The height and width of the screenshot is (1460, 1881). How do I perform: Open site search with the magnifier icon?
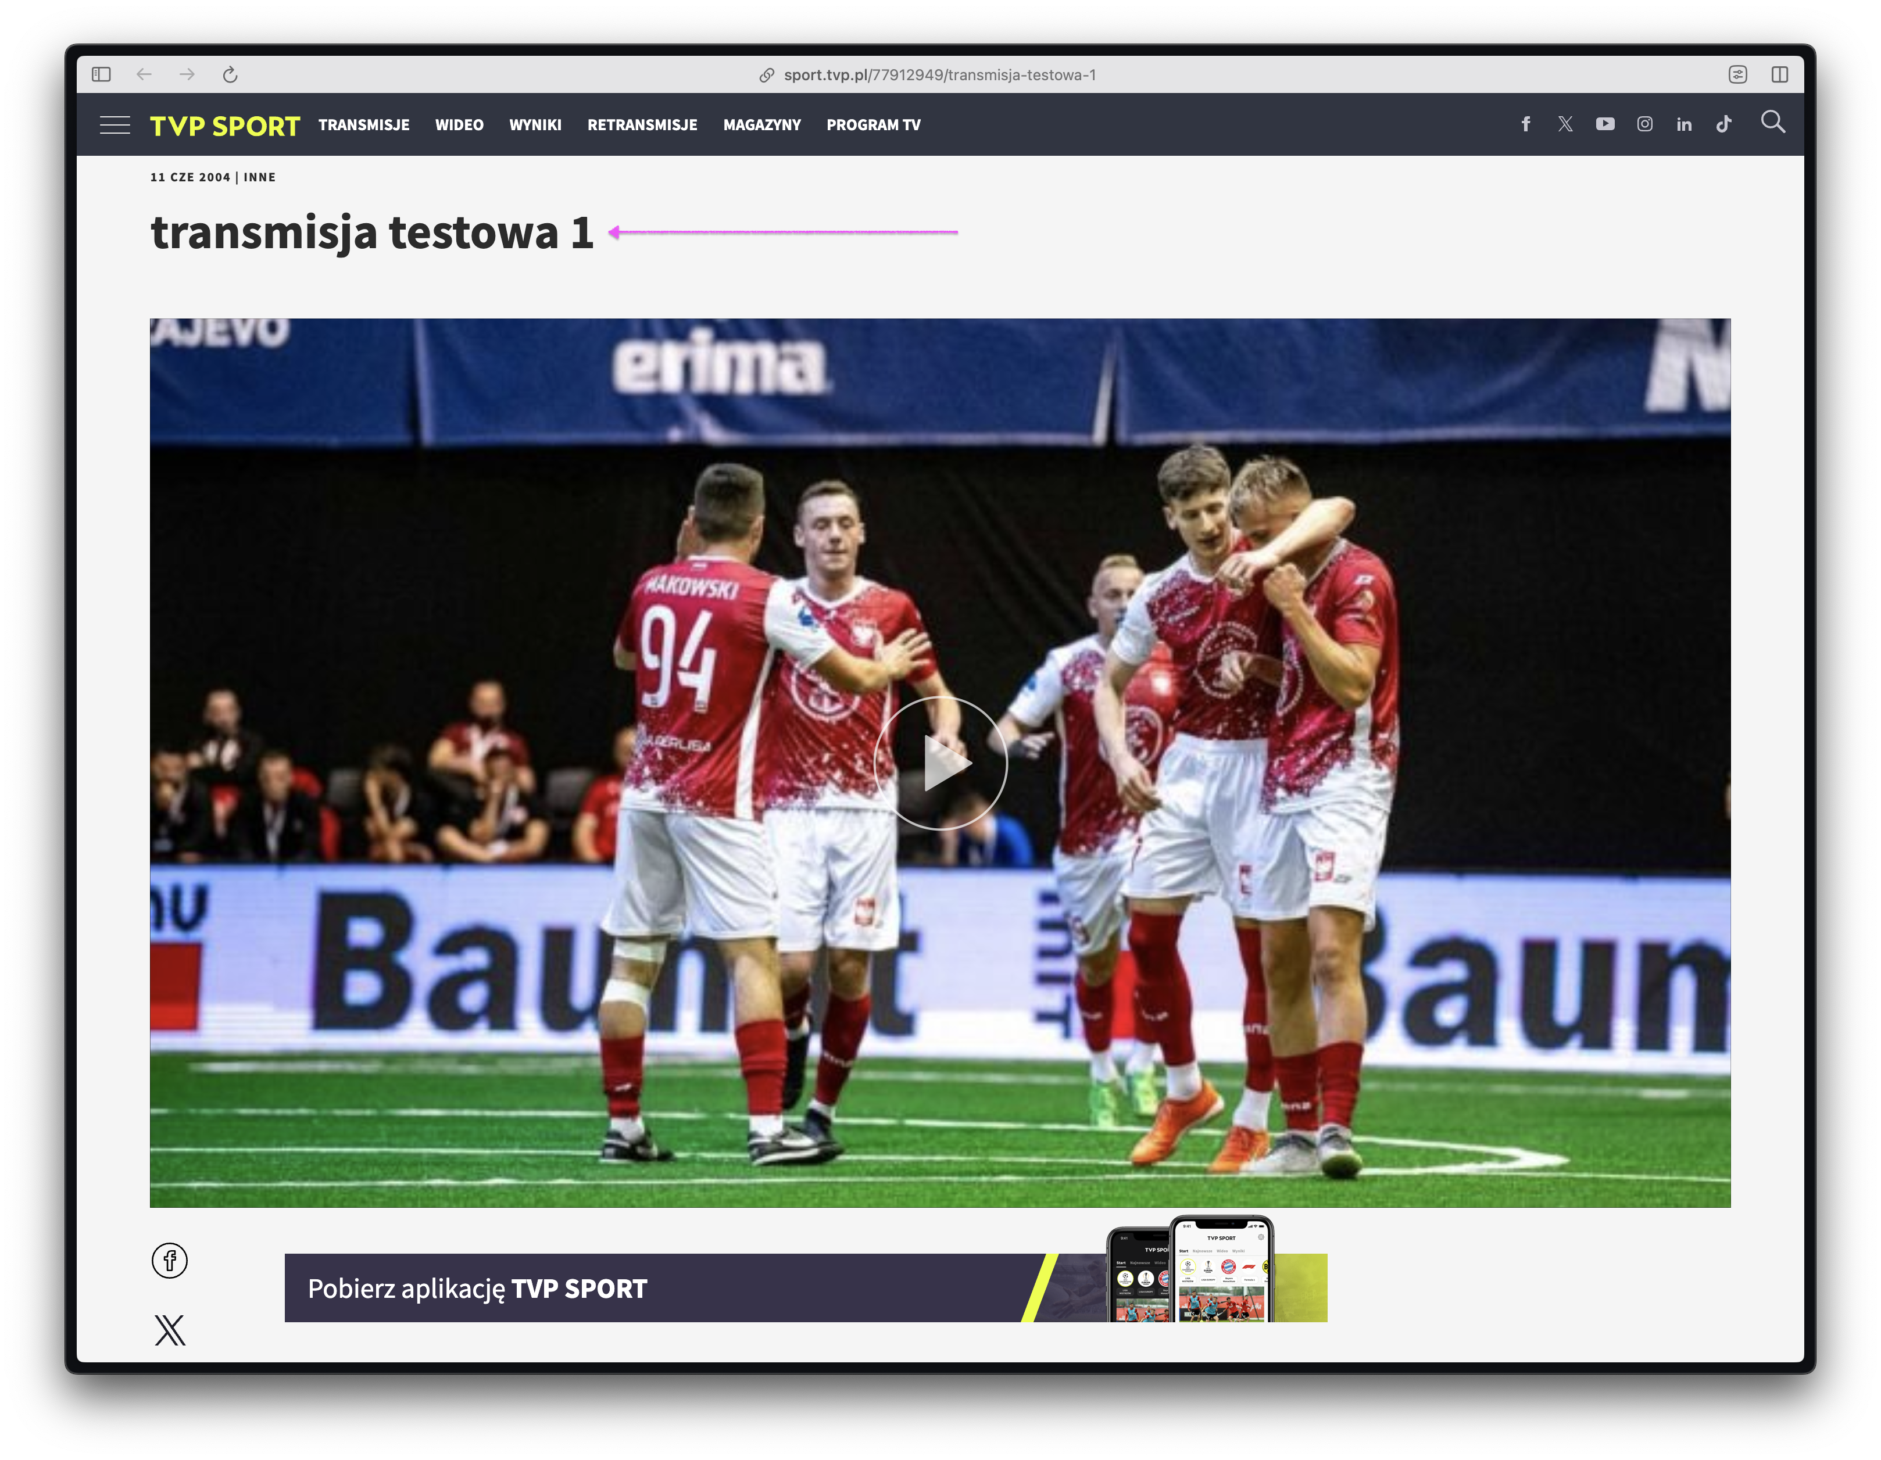click(1772, 121)
